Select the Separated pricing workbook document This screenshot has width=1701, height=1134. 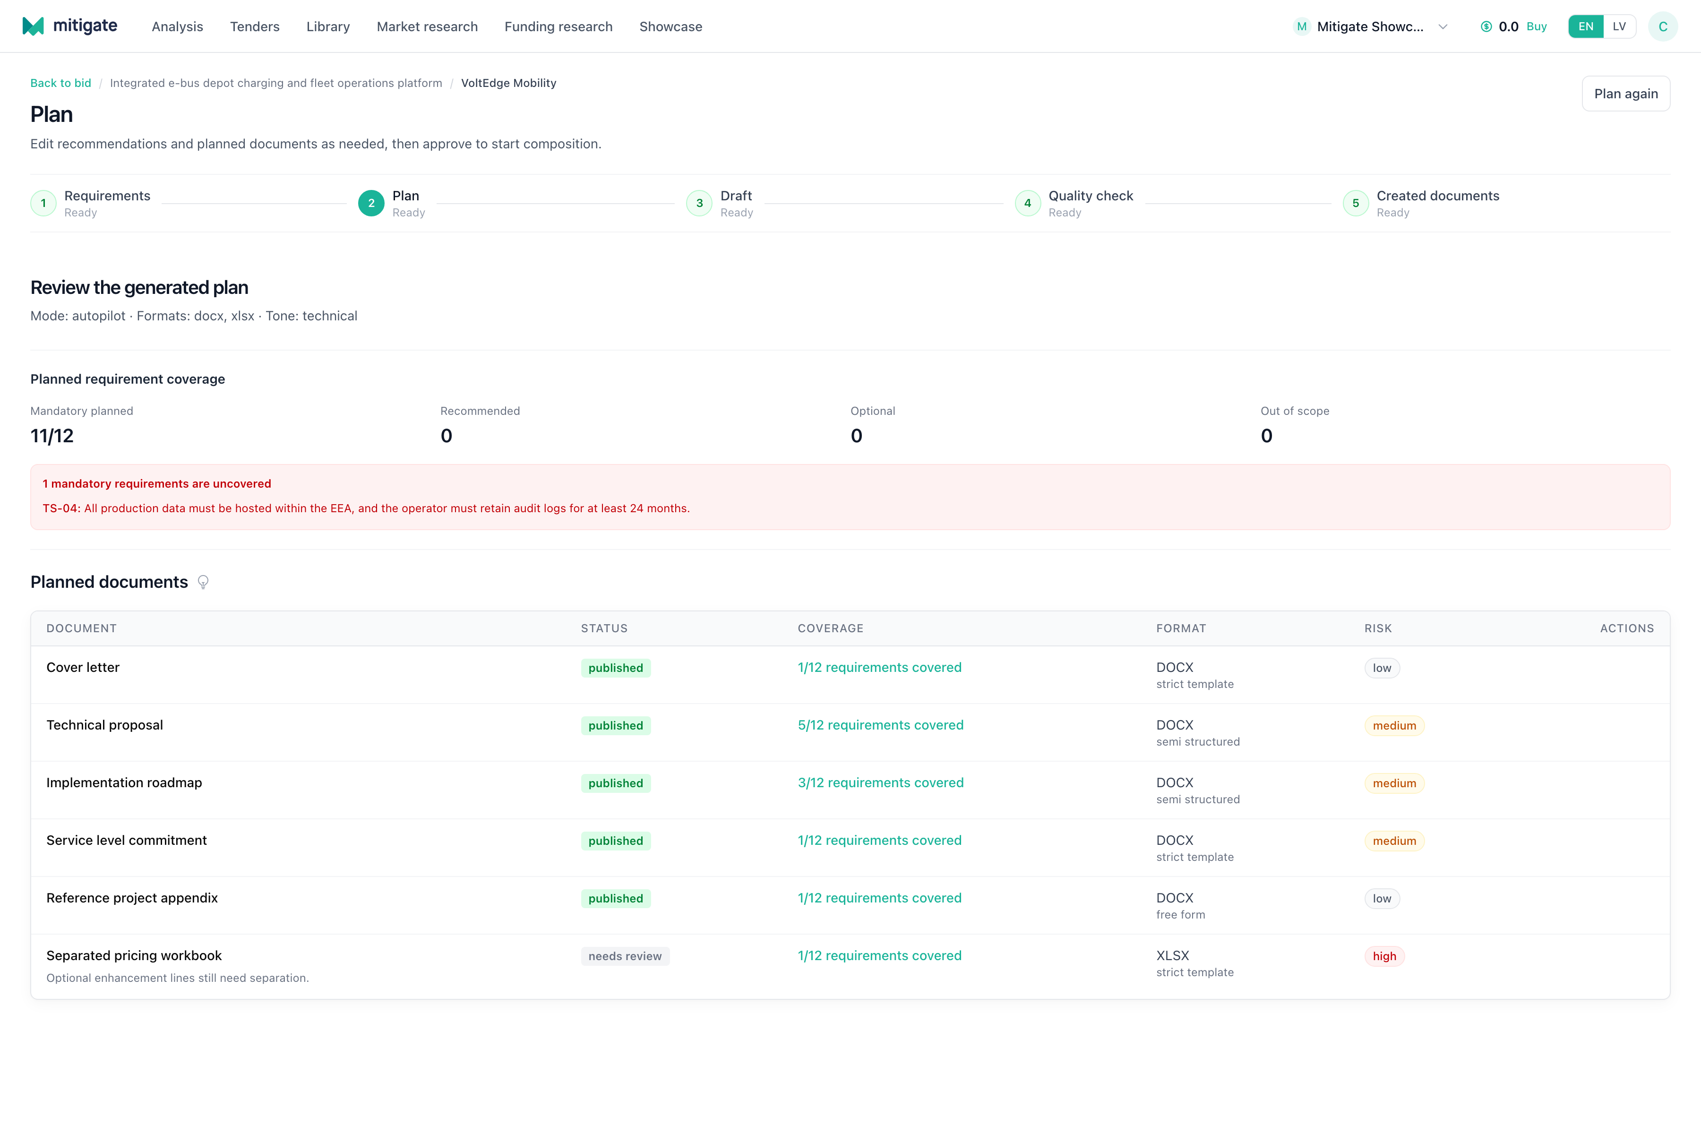point(134,955)
